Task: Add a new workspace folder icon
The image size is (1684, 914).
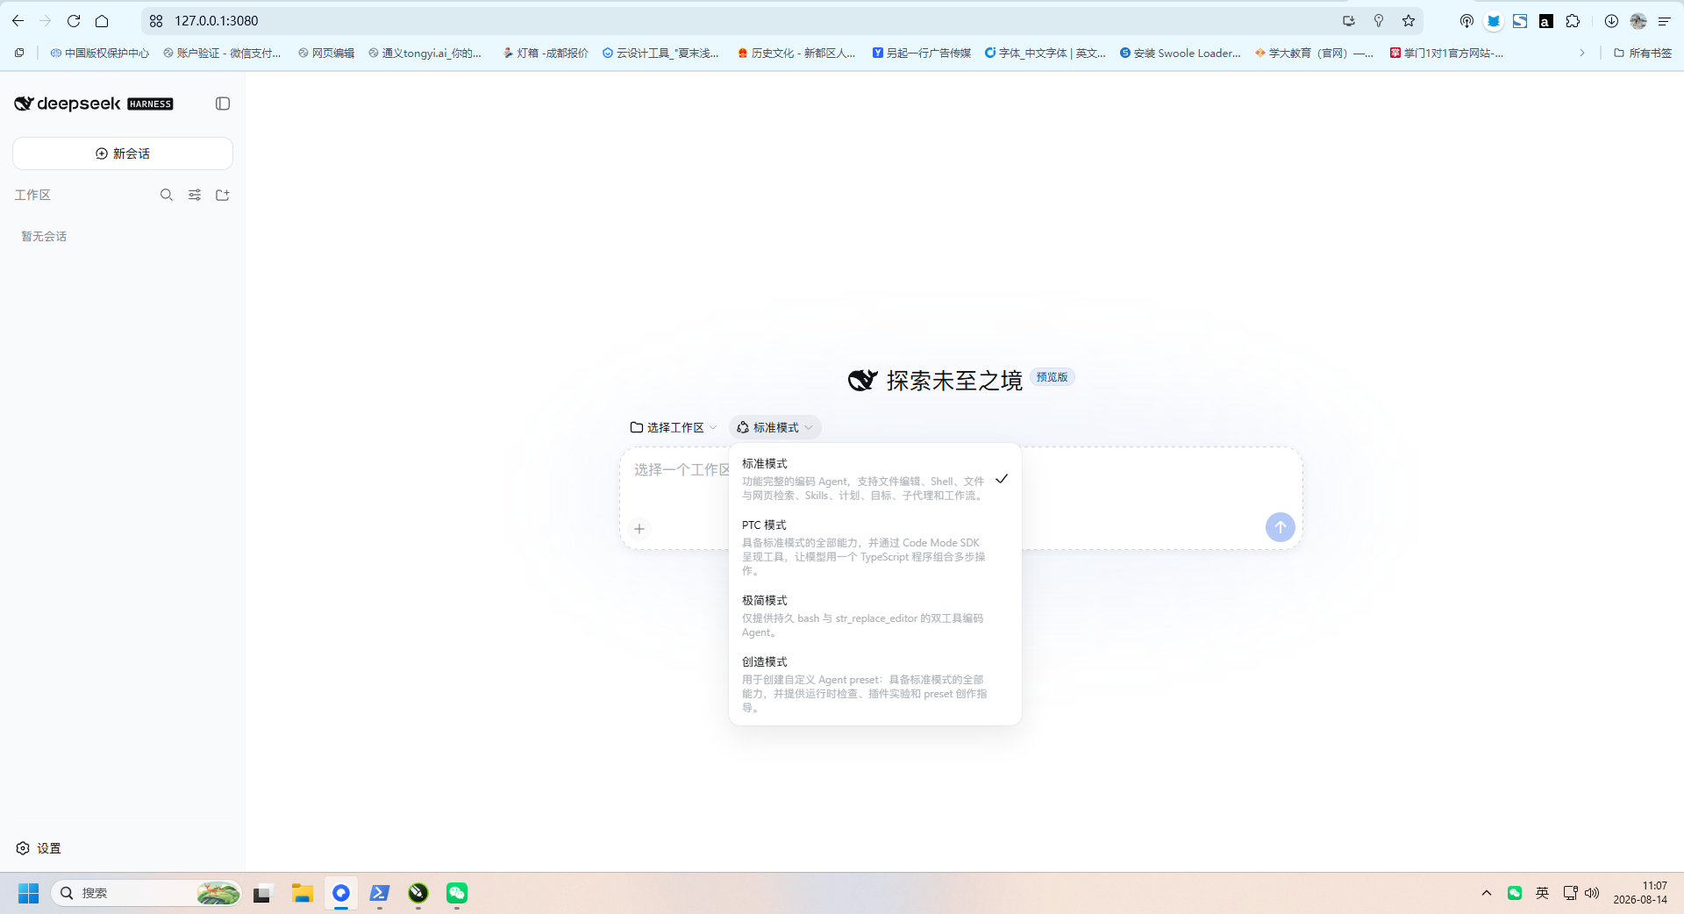Action: tap(223, 195)
